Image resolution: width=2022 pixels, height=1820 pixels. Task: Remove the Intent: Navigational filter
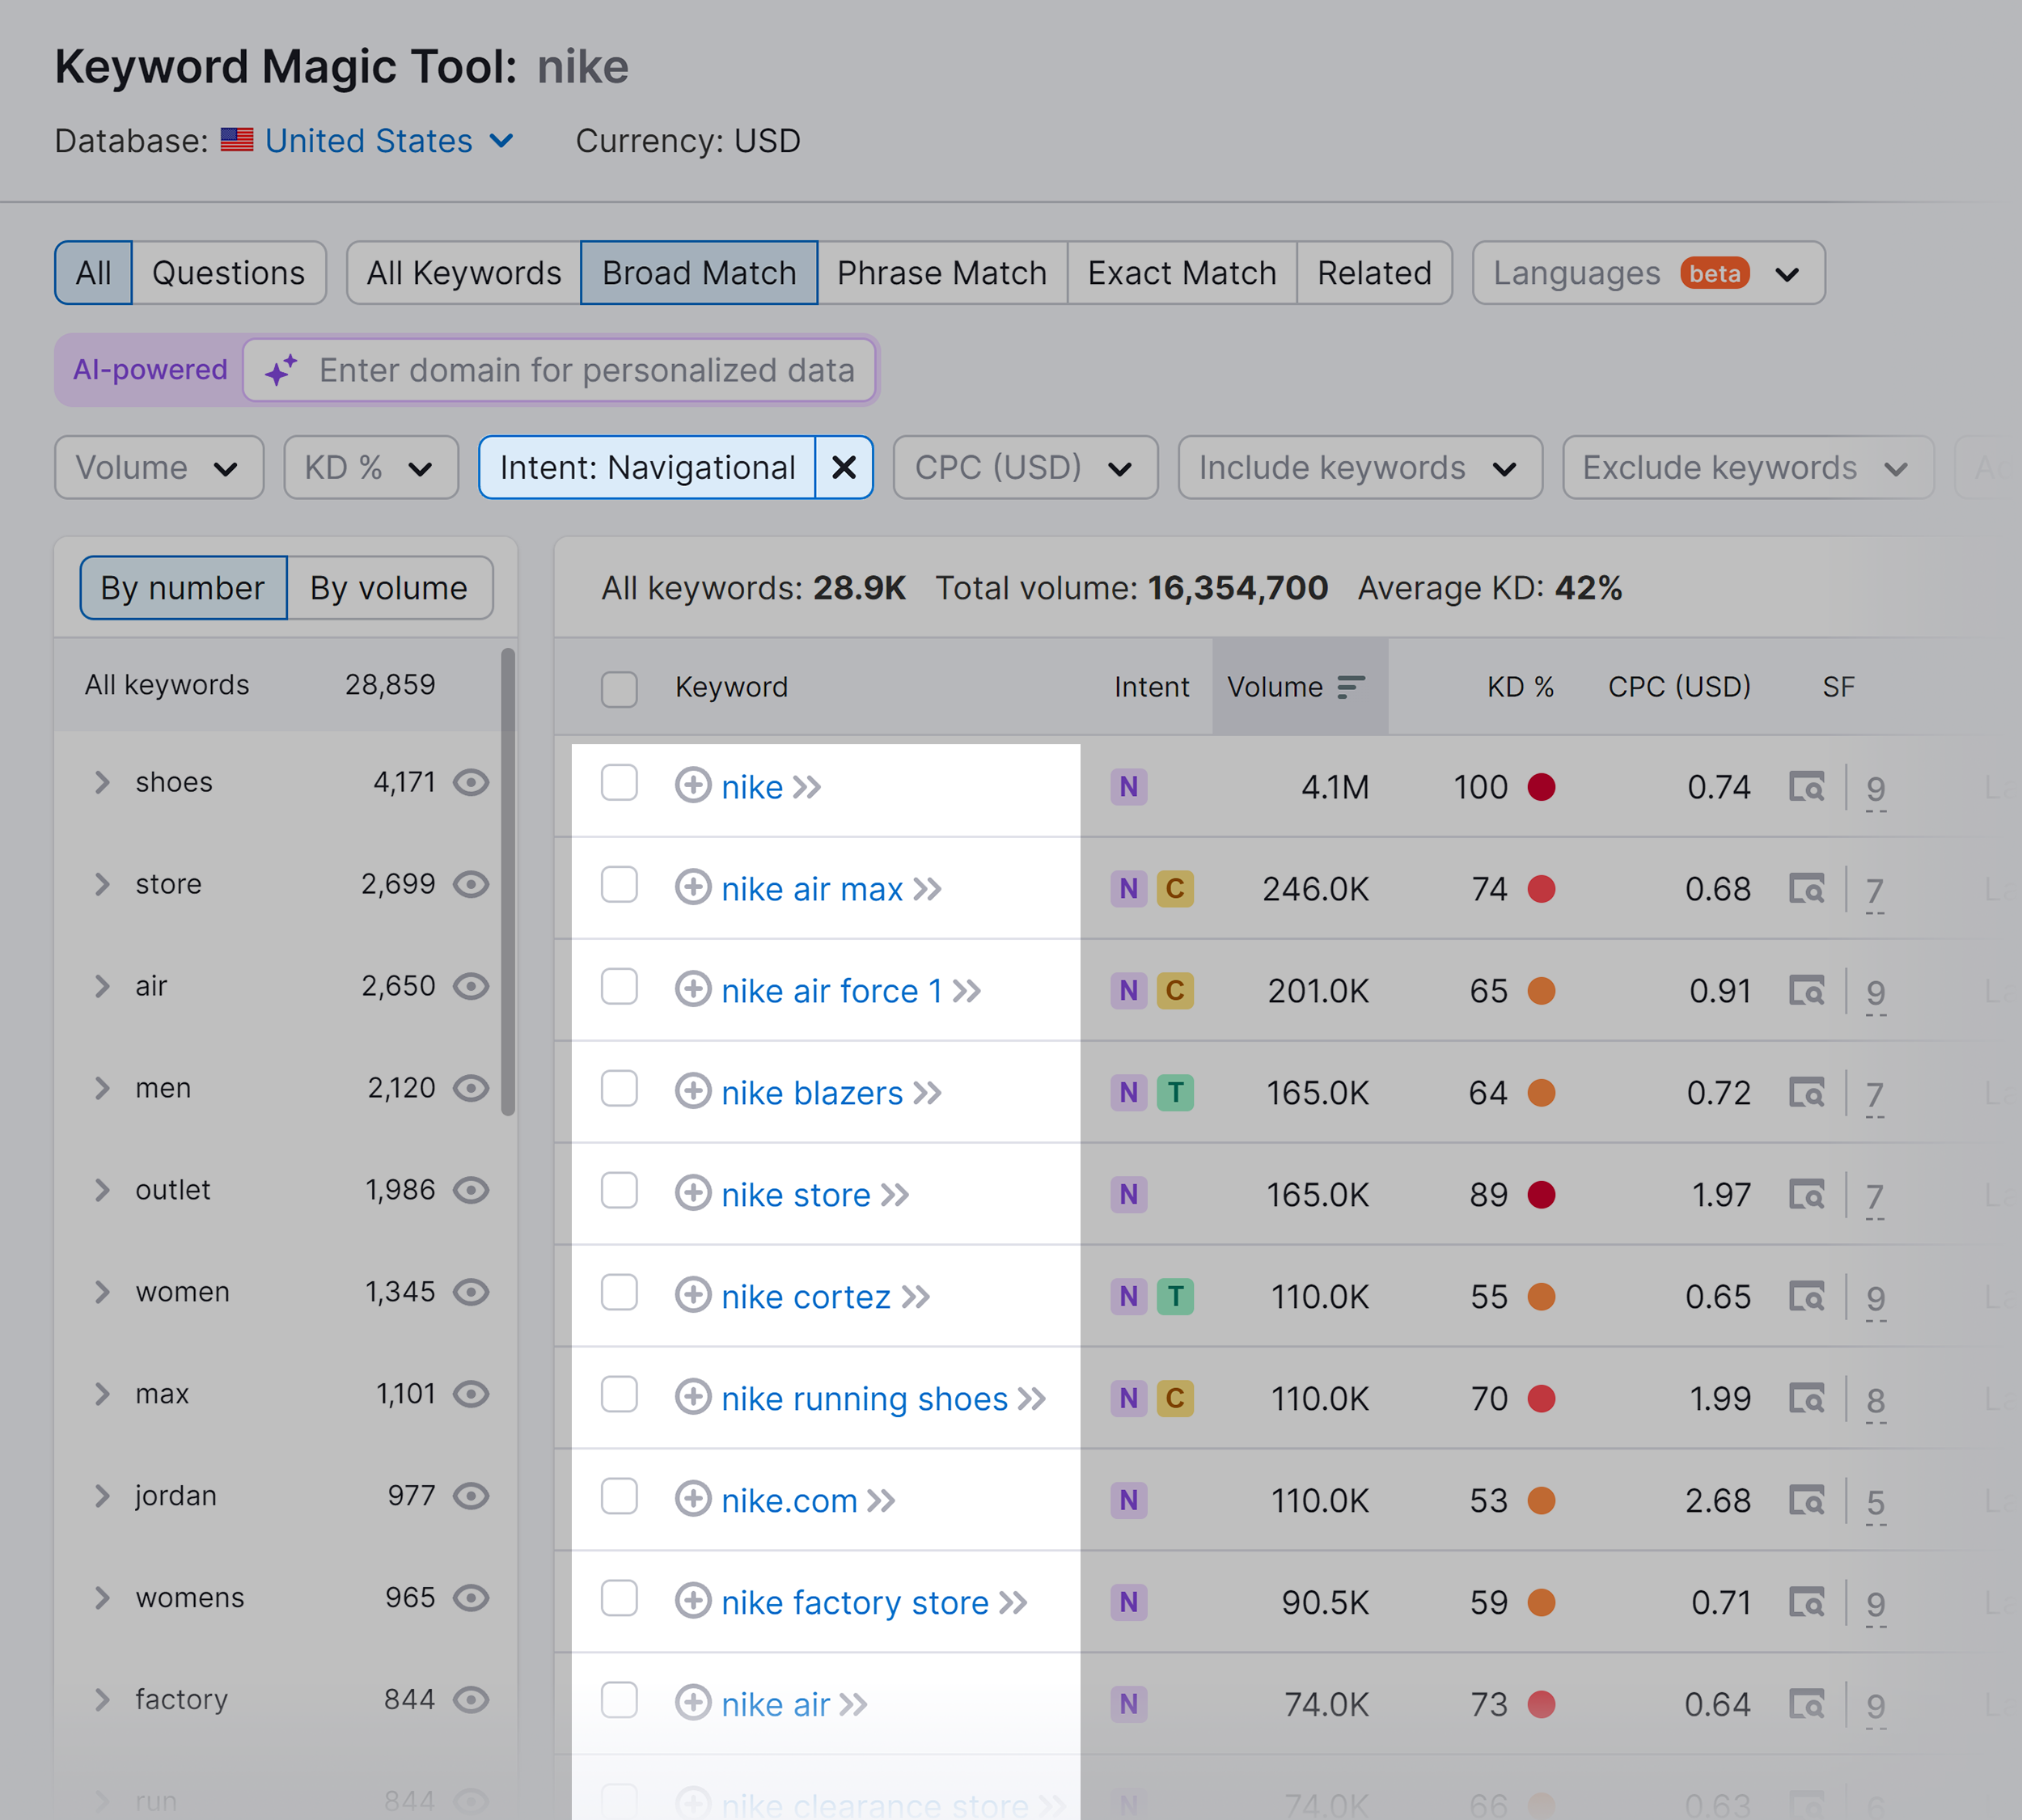[844, 467]
